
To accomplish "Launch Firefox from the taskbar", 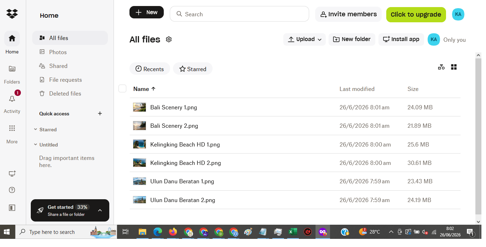I will tap(173, 232).
